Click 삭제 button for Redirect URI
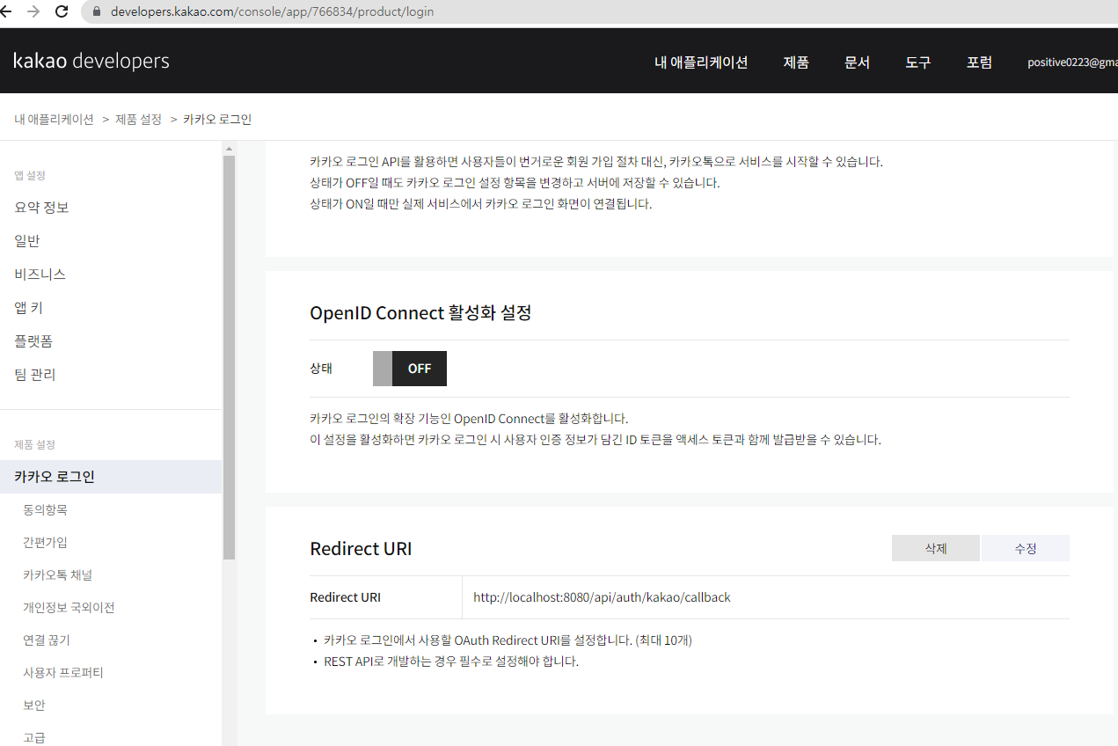The height and width of the screenshot is (746, 1118). pyautogui.click(x=936, y=548)
